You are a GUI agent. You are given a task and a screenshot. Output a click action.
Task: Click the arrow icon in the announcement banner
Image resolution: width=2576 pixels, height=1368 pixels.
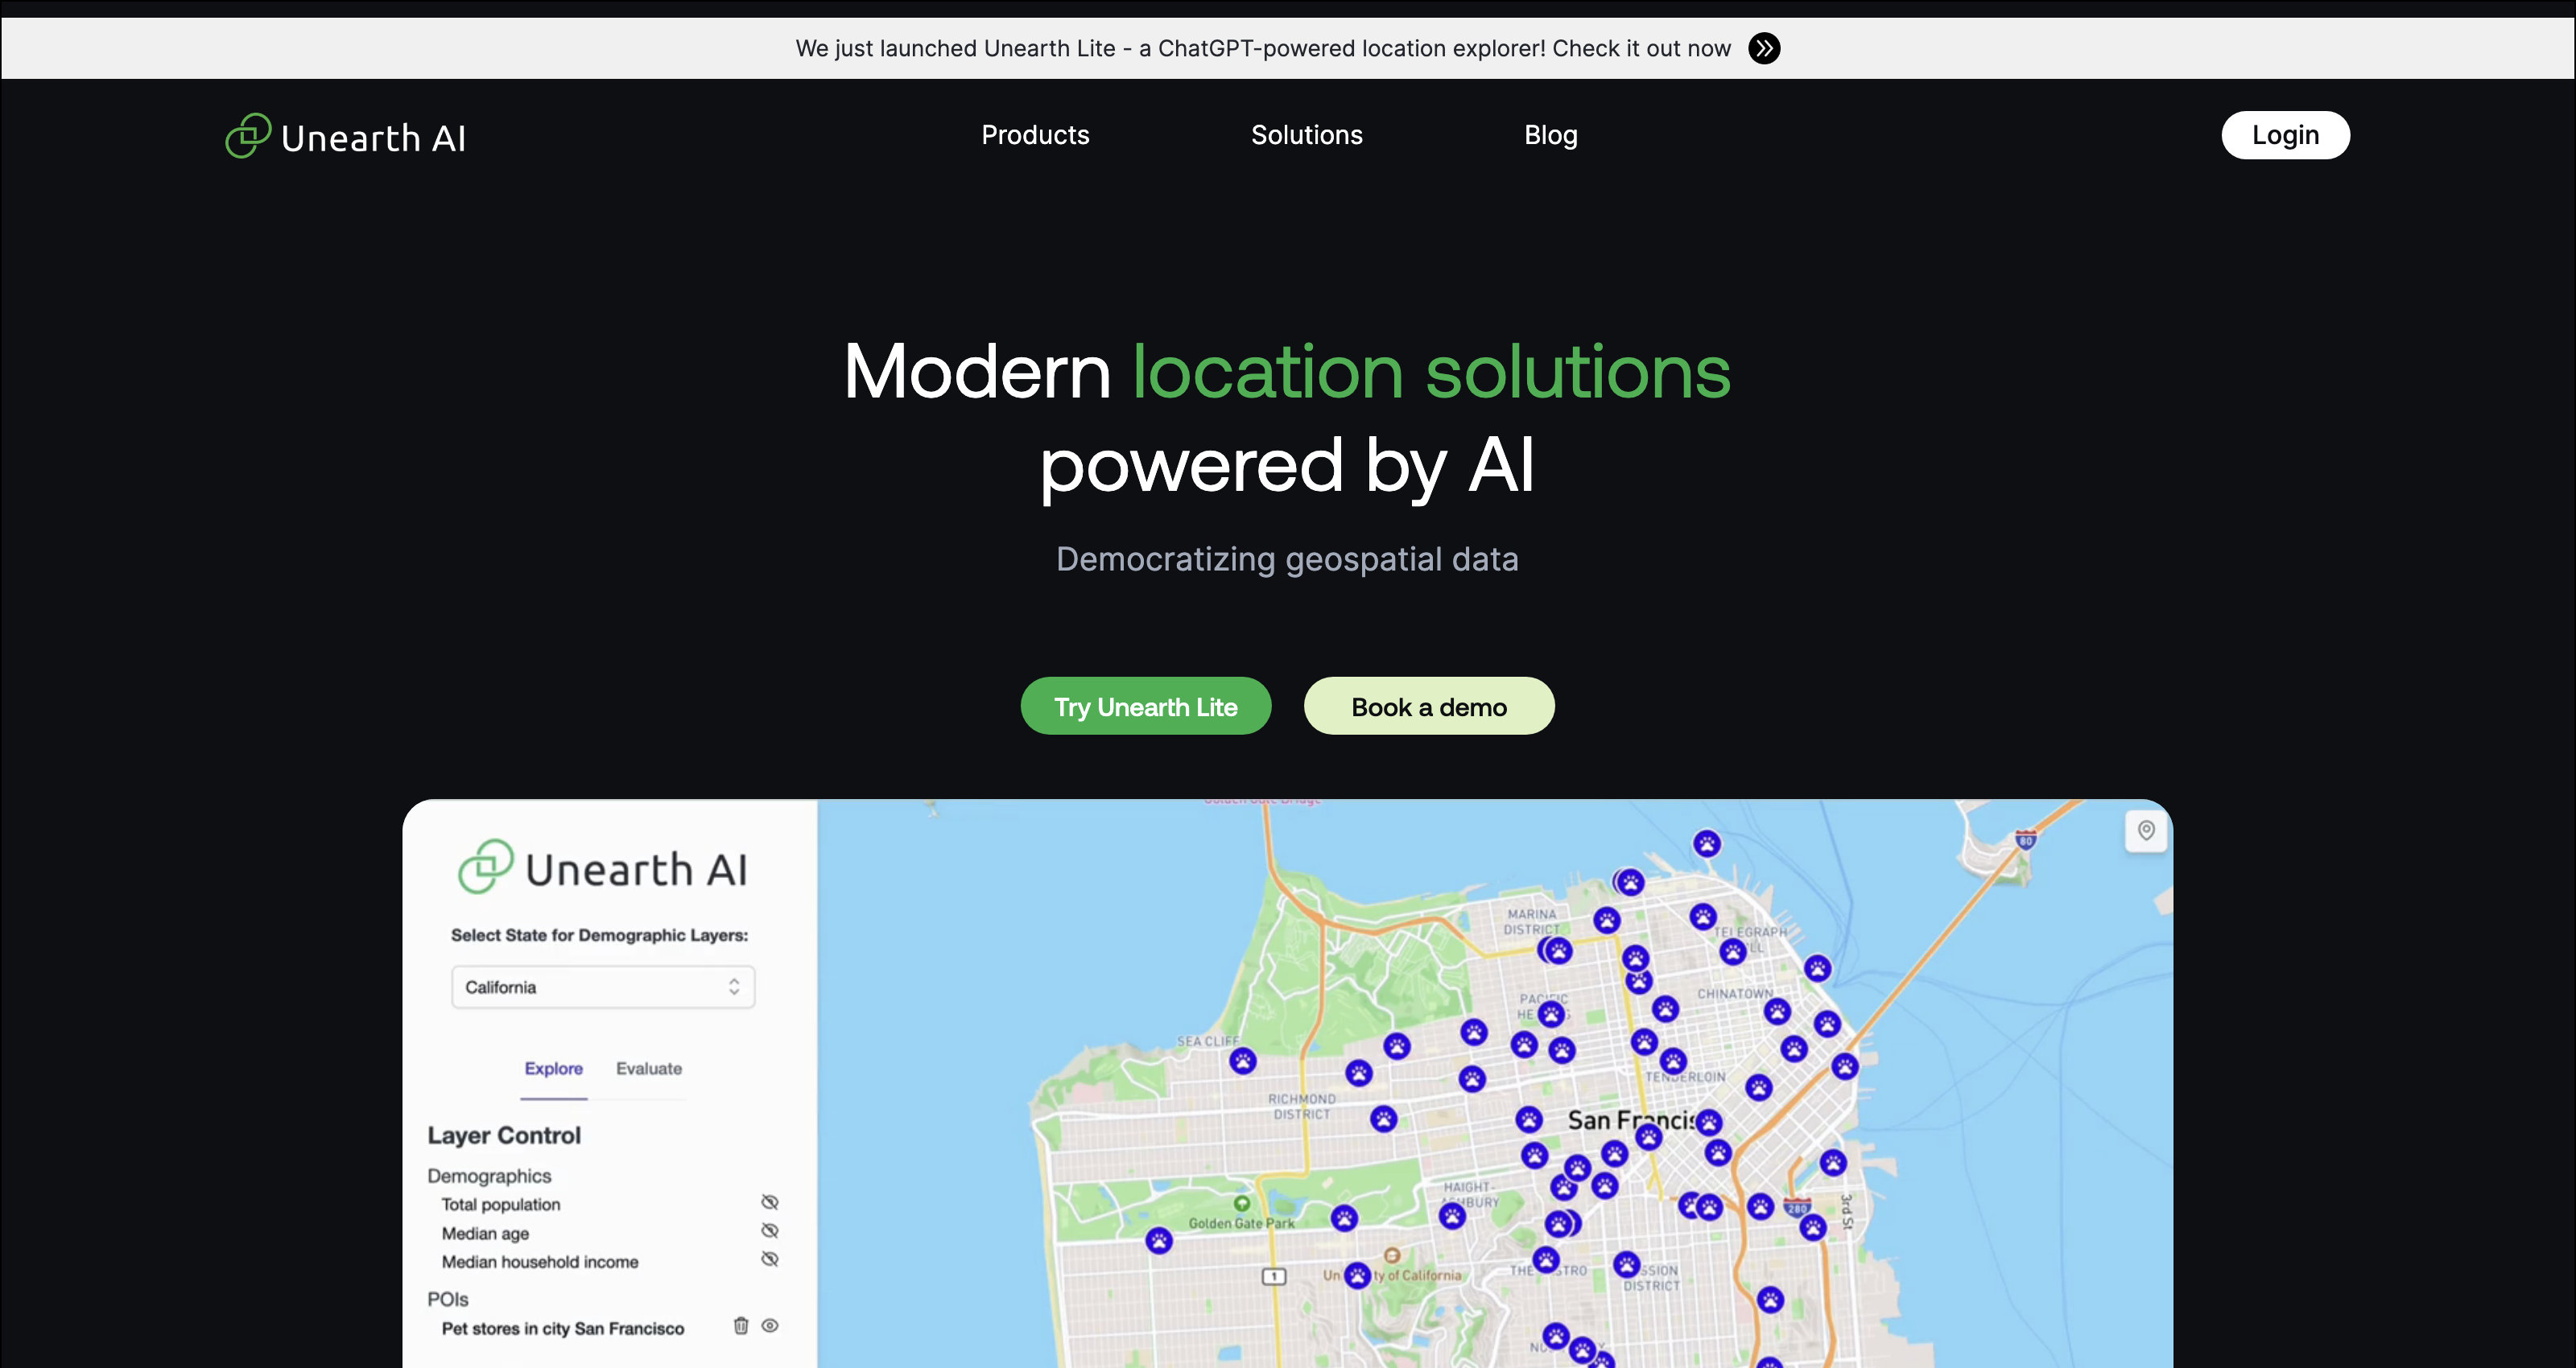point(1764,48)
